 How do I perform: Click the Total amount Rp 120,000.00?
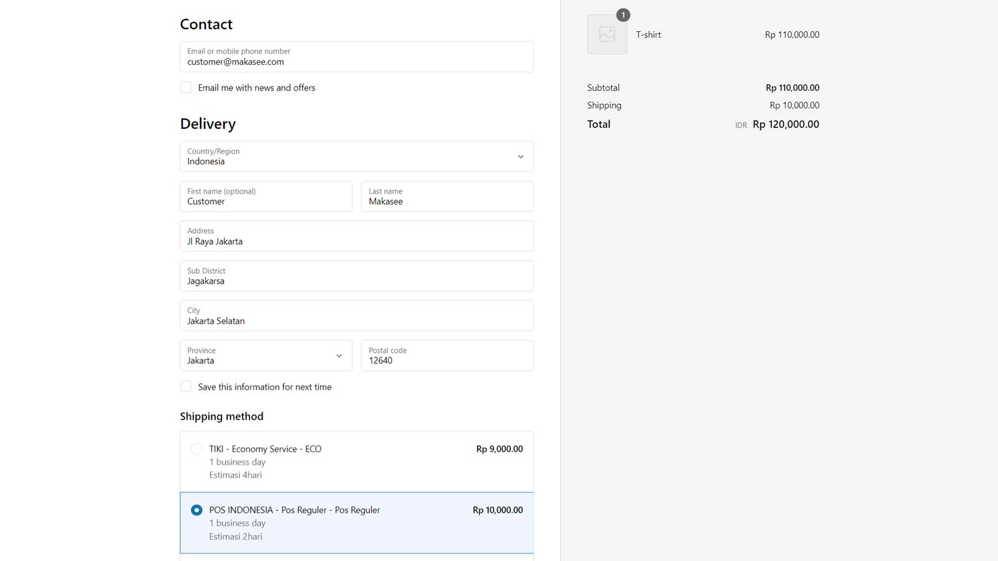point(786,124)
